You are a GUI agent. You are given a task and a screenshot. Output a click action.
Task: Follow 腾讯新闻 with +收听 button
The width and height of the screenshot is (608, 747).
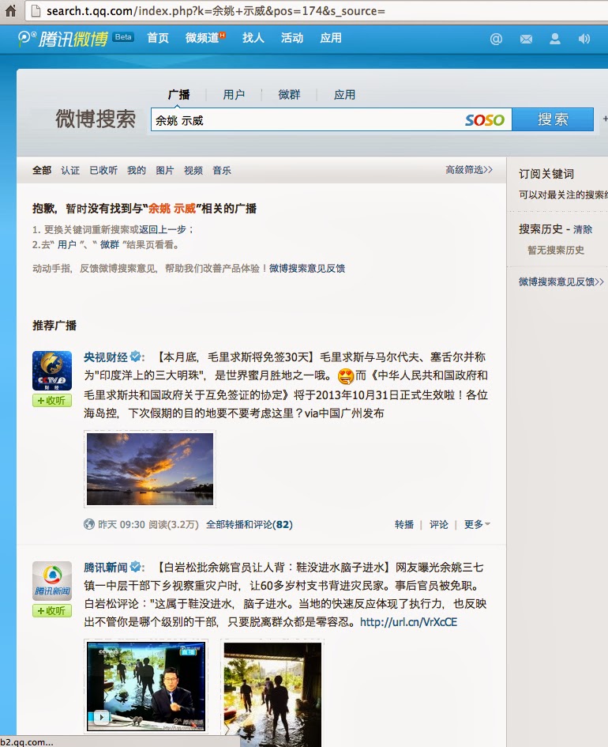coord(52,611)
